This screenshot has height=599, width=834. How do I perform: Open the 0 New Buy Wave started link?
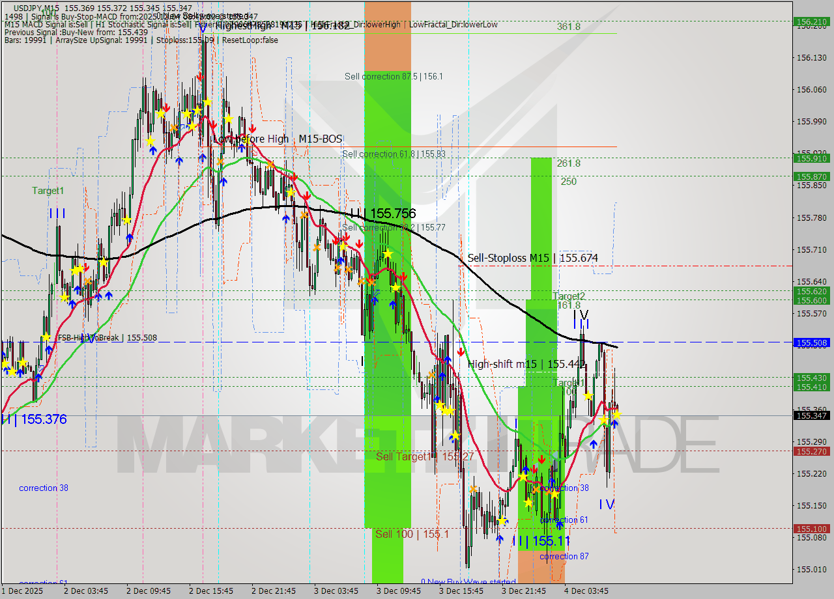tap(468, 580)
